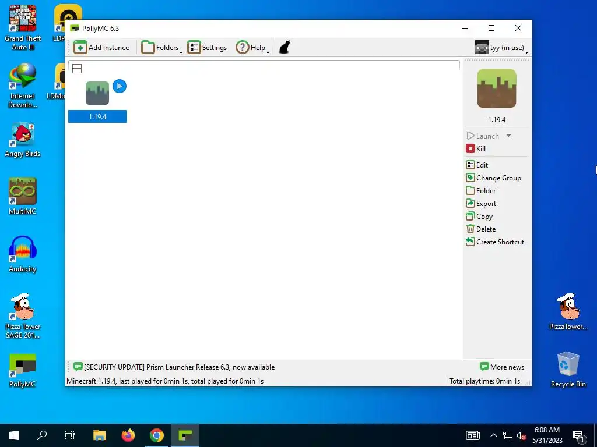Click the News and interests taskbar icon

(472, 435)
